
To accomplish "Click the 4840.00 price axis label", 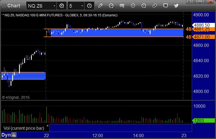I will click(x=201, y=61).
